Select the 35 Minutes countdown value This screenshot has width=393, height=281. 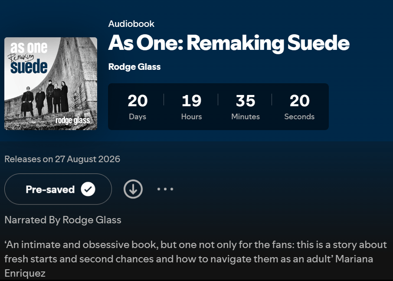[246, 101]
